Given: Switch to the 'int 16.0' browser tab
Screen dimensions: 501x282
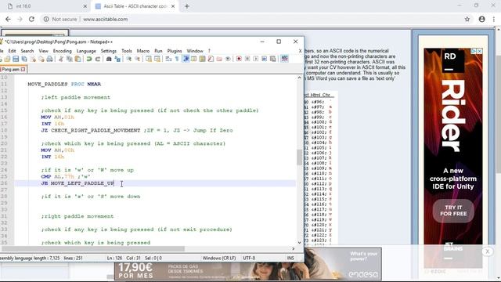Looking at the screenshot, I should tap(47, 6).
